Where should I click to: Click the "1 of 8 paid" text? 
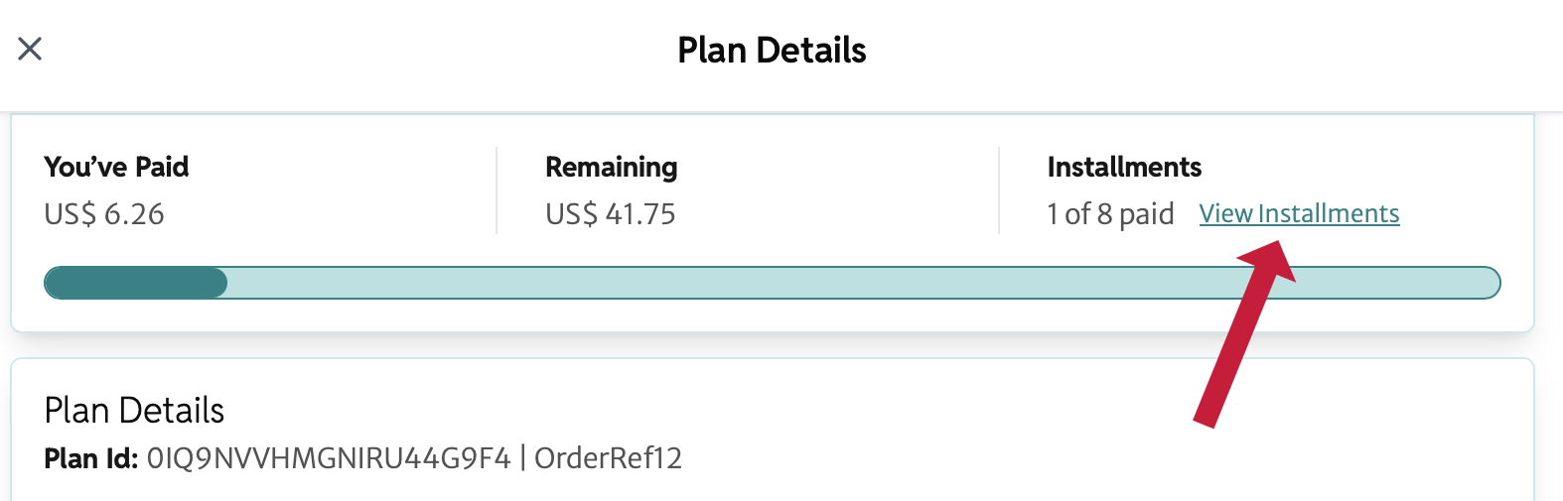click(x=1110, y=214)
